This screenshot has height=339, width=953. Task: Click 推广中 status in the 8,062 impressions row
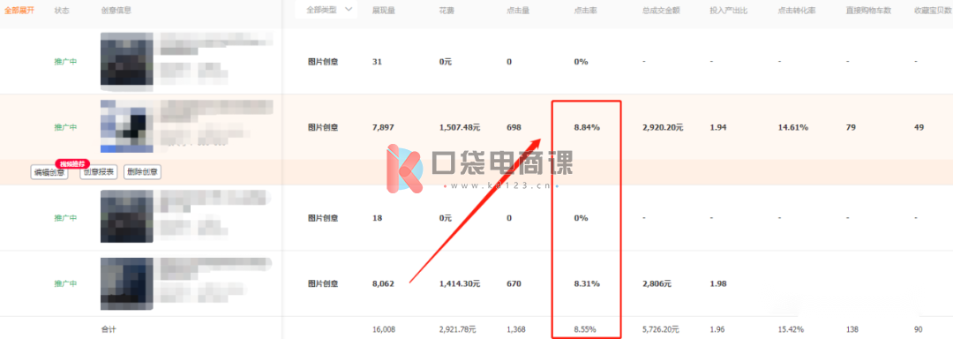65,283
